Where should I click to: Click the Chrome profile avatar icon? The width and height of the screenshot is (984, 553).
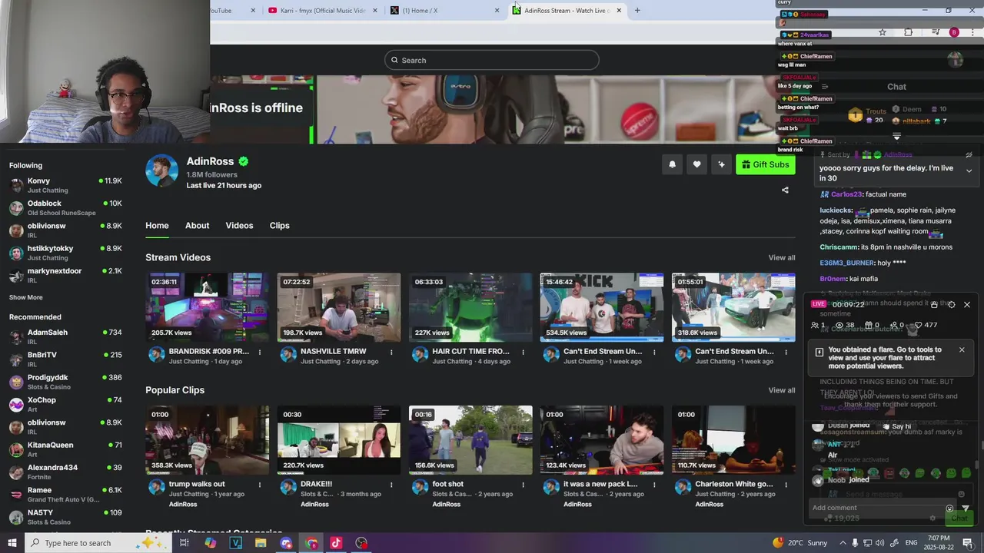(x=954, y=32)
